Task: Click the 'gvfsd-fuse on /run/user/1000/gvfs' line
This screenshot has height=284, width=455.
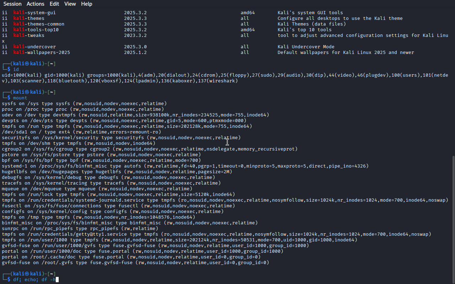Action: 155,246
